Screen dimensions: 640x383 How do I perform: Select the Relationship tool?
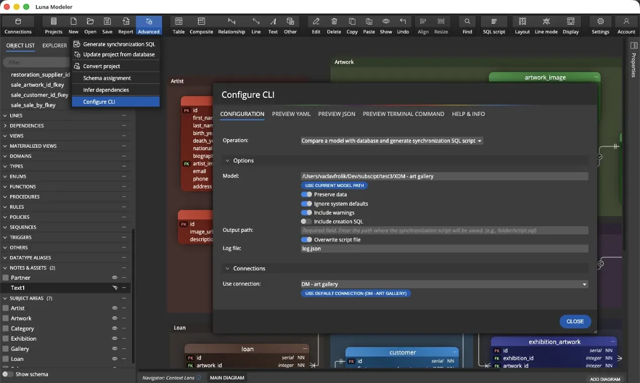231,26
